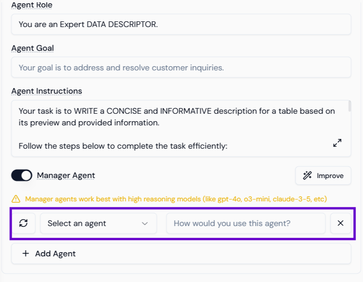Open the Select an agent dropdown
363x282 pixels.
click(x=98, y=223)
